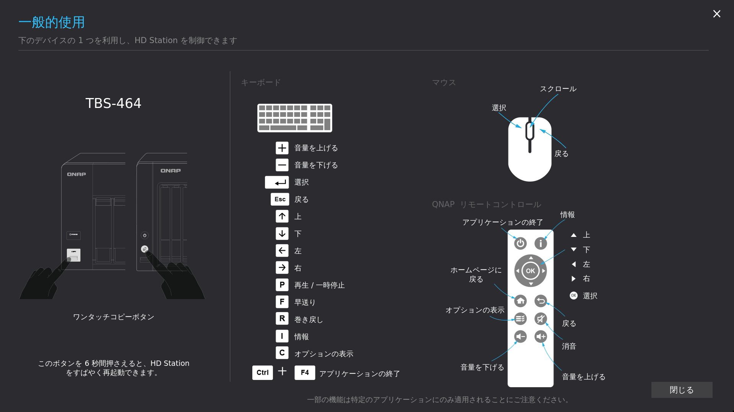Click the up arrow key icon
734x412 pixels.
pyautogui.click(x=282, y=216)
